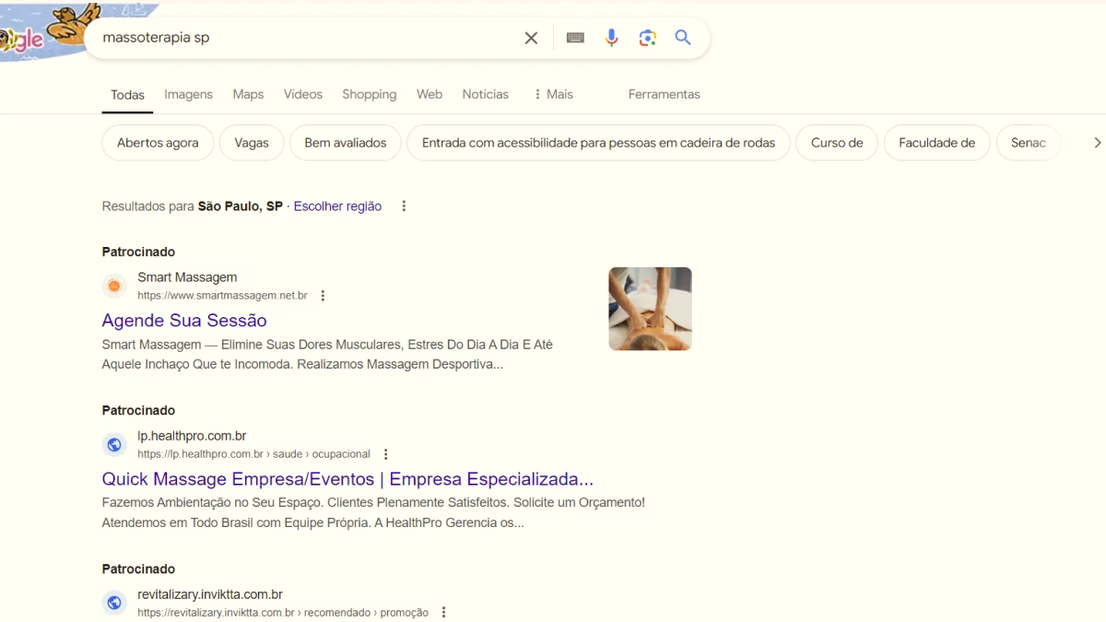This screenshot has height=622, width=1106.
Task: Show next filter chips with right arrow
Action: click(x=1097, y=143)
